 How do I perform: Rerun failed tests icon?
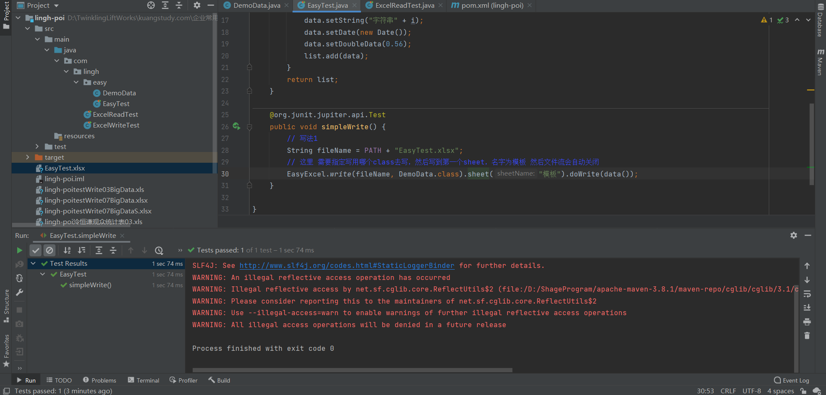pos(19,264)
